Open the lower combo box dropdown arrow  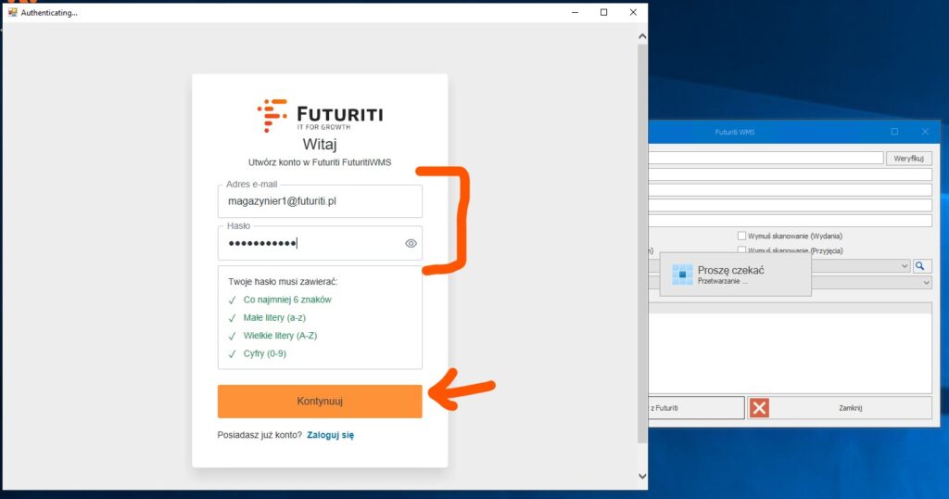tap(926, 282)
